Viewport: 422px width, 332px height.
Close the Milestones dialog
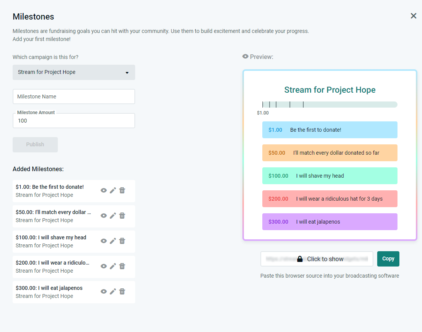coord(414,16)
